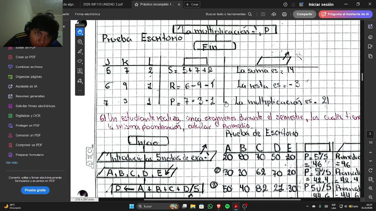Click the Compartir button
This screenshot has width=376, height=211.
pos(304,14)
